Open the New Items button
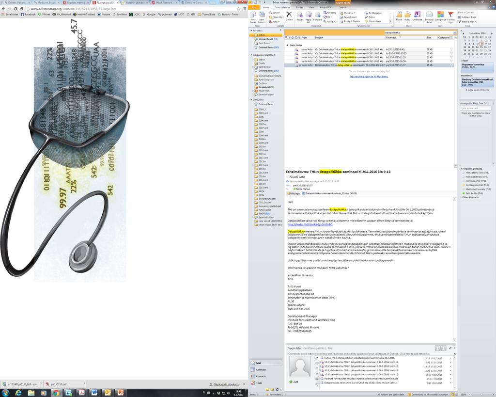The image size is (496, 397). coord(262,17)
